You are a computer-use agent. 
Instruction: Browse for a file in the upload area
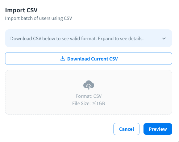88,92
